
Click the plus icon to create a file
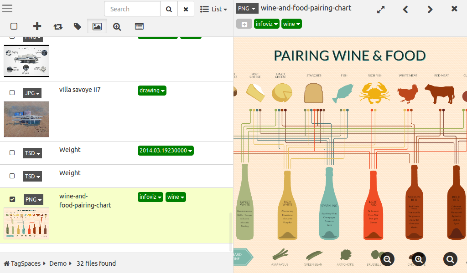pyautogui.click(x=37, y=26)
